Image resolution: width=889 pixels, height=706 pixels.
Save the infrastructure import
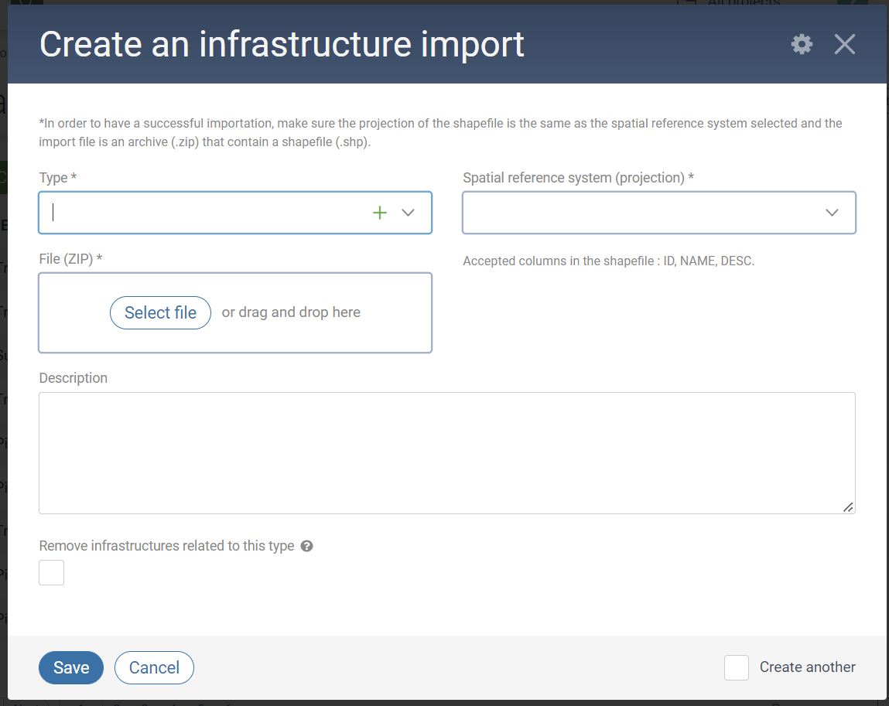(x=71, y=667)
